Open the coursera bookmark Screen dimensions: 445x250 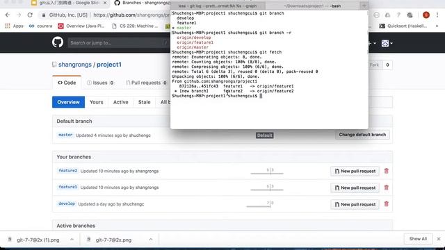[x=40, y=26]
